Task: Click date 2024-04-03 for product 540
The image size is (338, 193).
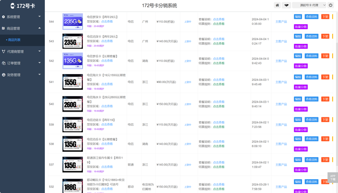Action: point(260,104)
